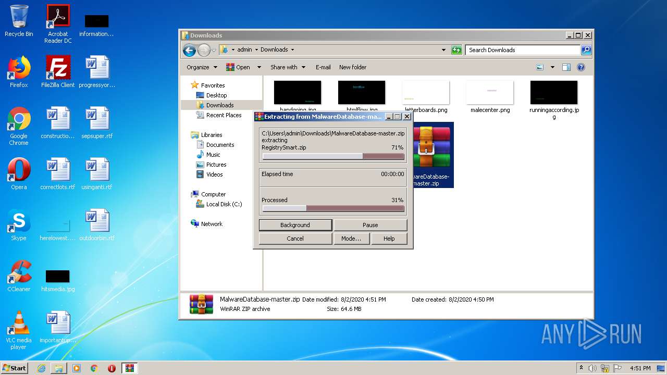Open the Share with dropdown
Viewport: 667px width, 375px height.
click(x=287, y=67)
